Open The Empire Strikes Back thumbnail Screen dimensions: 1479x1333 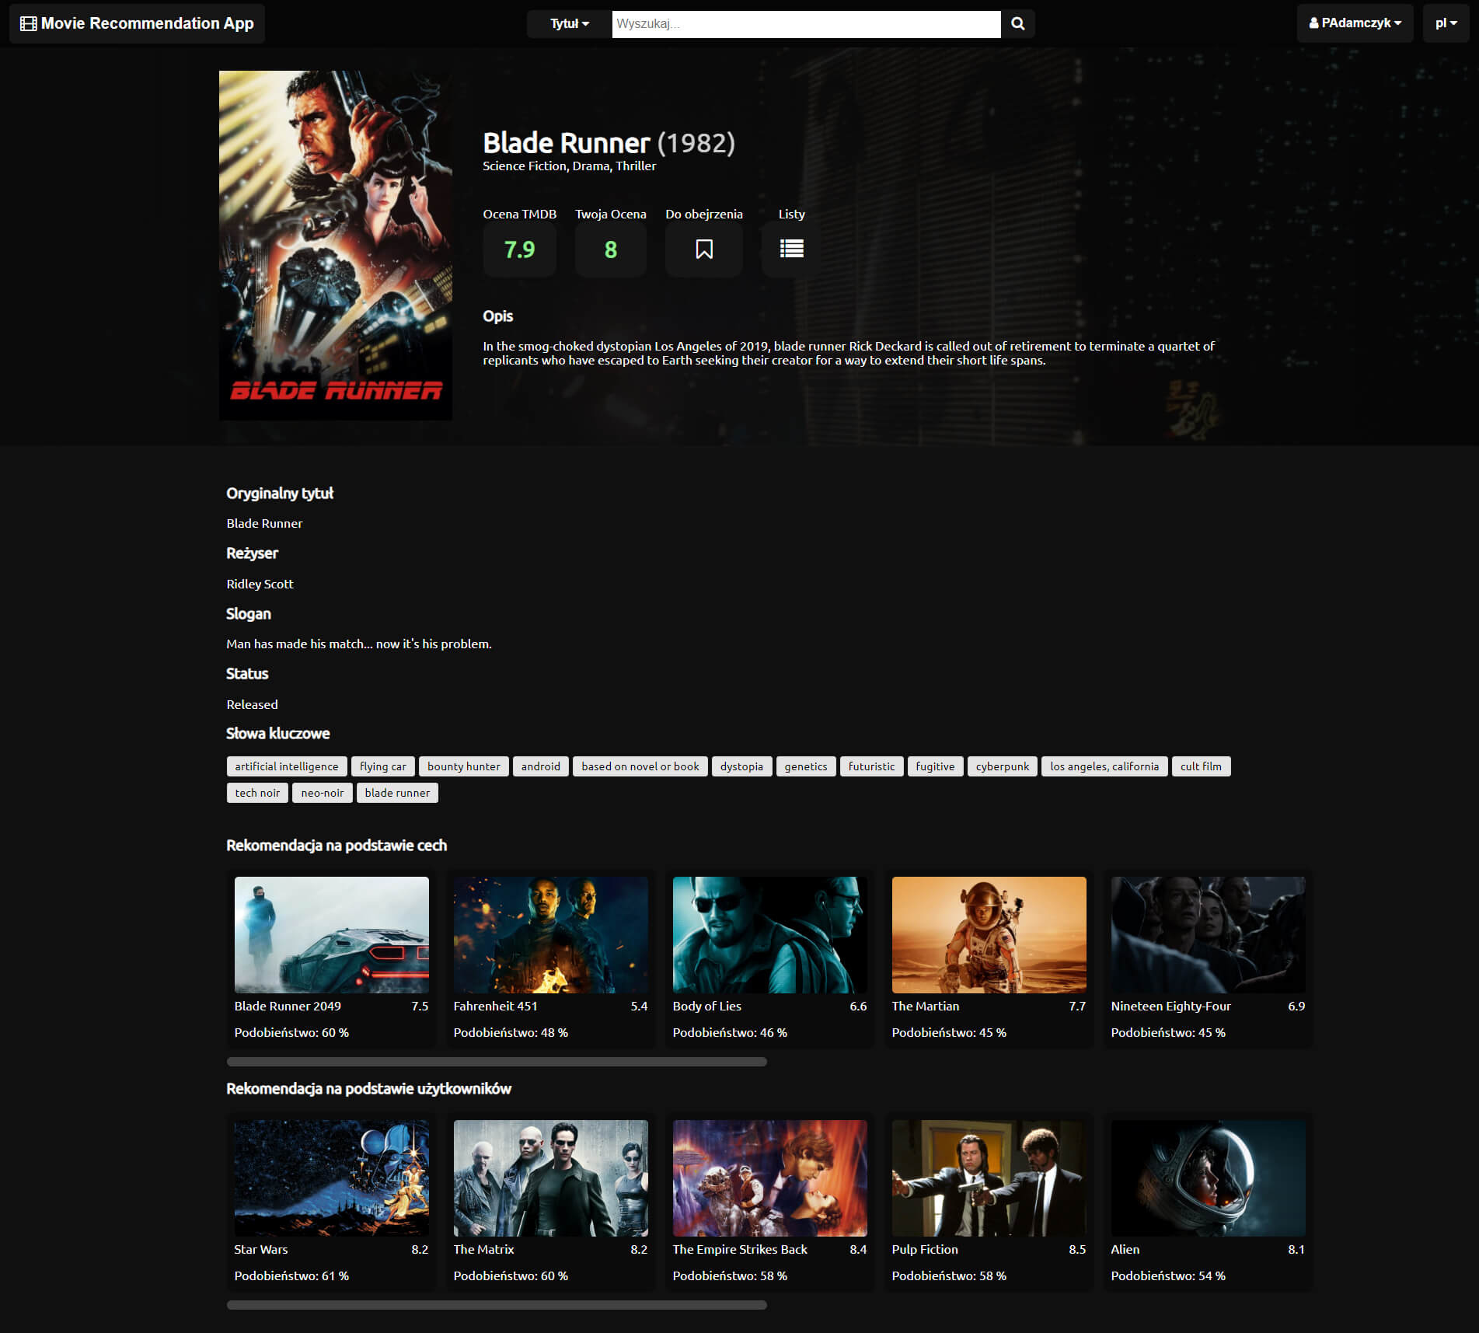770,1178
